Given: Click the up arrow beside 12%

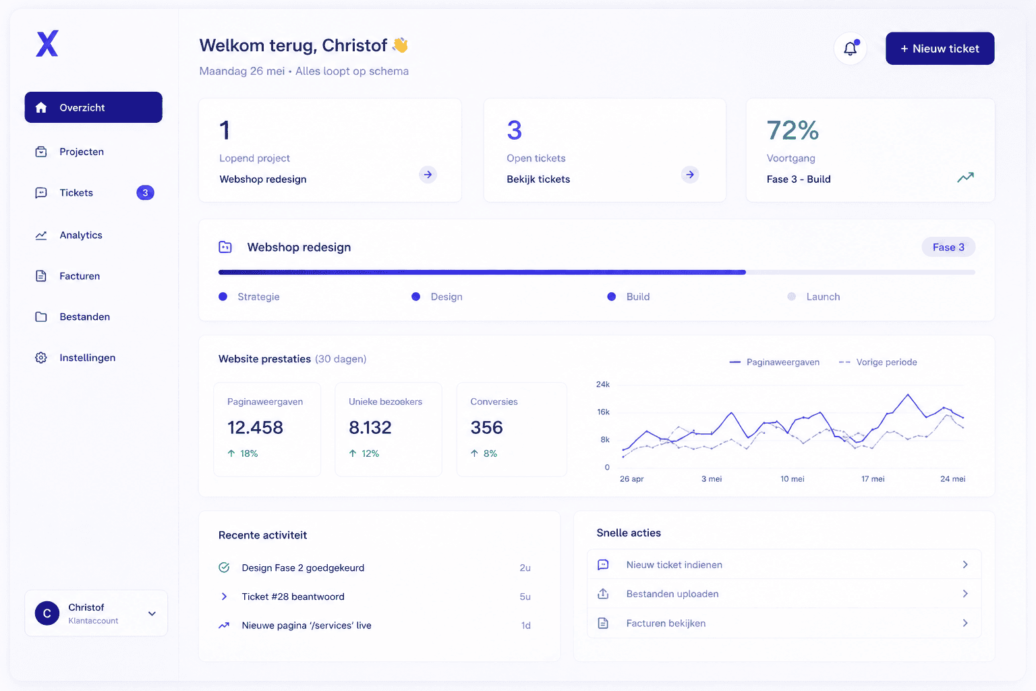Looking at the screenshot, I should tap(353, 453).
